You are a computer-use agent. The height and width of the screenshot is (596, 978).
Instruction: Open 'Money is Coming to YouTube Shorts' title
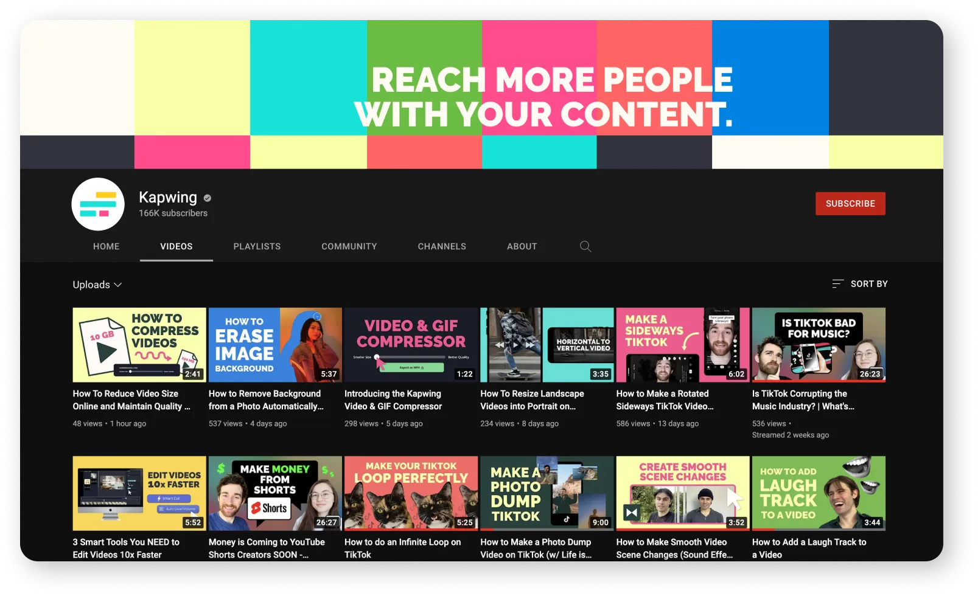(x=267, y=549)
